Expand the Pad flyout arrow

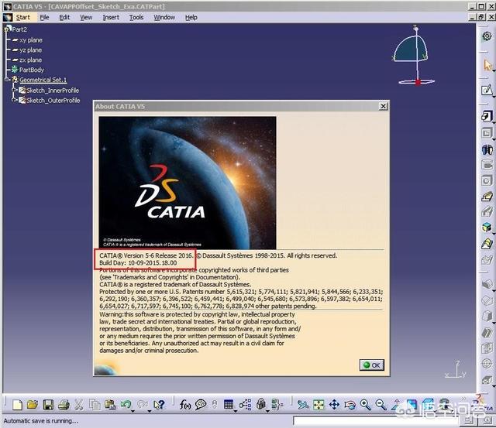(493, 122)
